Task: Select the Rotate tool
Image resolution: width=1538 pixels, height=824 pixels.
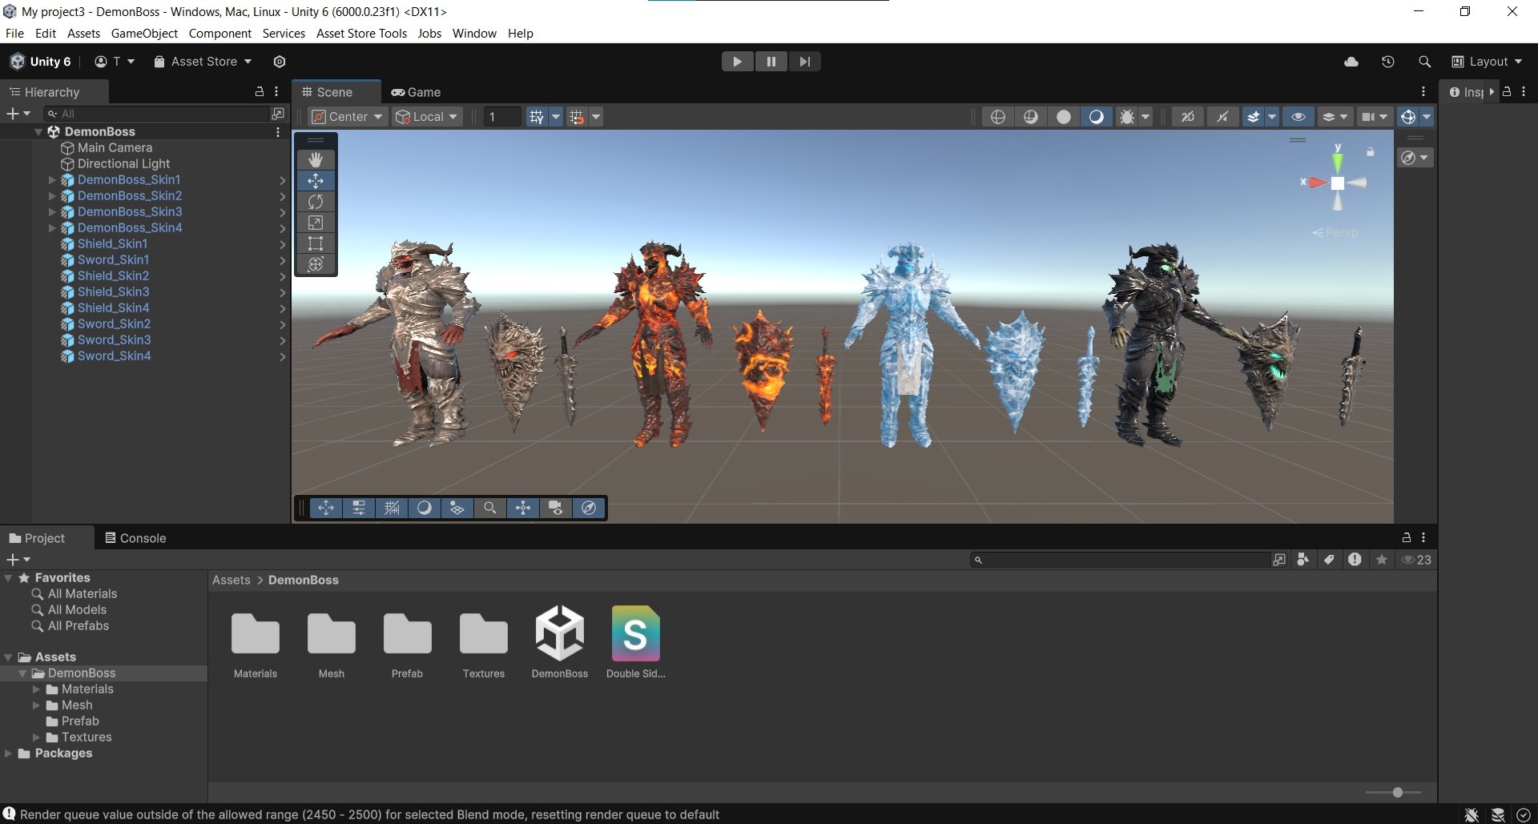Action: (316, 202)
